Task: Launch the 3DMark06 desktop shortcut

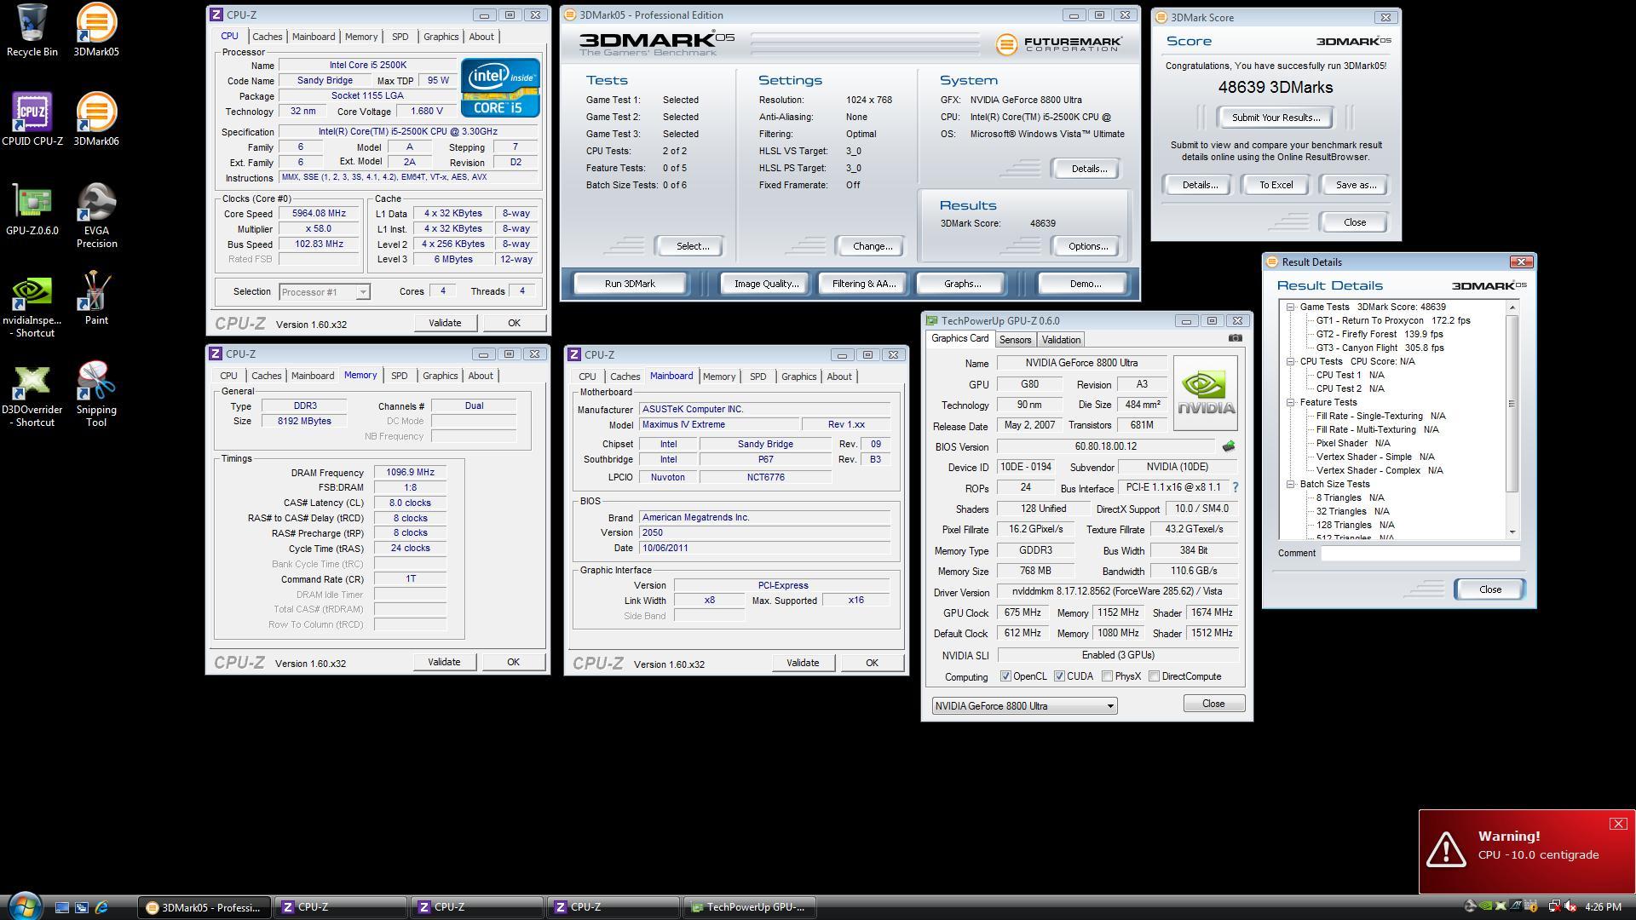Action: coord(96,120)
